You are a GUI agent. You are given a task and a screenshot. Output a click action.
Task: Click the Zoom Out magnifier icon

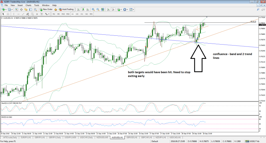(x=98, y=9)
